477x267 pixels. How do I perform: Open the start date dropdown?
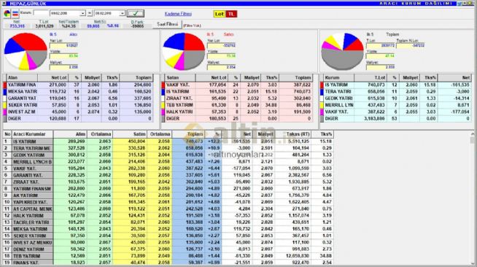pyautogui.click(x=82, y=13)
